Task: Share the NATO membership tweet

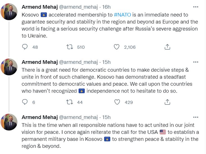Action: [167, 47]
